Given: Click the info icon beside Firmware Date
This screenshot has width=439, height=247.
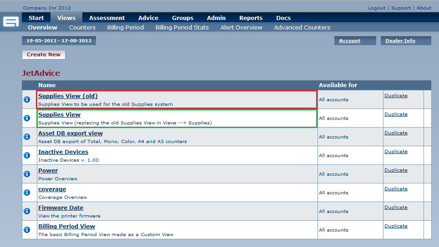Looking at the screenshot, I should [27, 211].
